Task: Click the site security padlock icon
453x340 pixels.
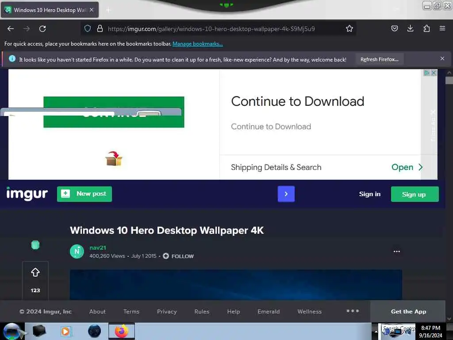Action: pos(100,28)
